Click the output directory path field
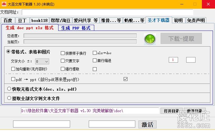The width and height of the screenshot is (215, 131). pos(90,111)
